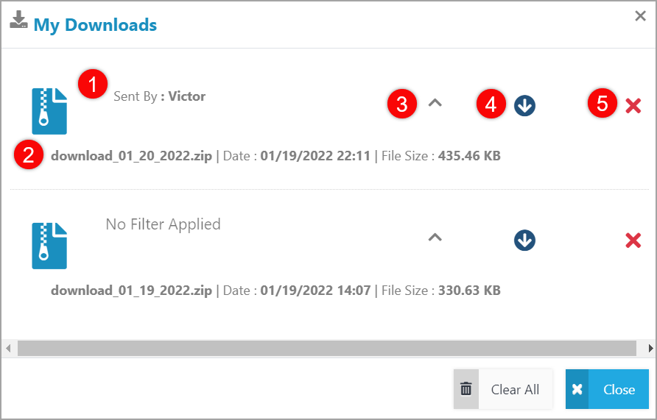
Task: Click the My Downloads header tray icon
Action: [18, 21]
